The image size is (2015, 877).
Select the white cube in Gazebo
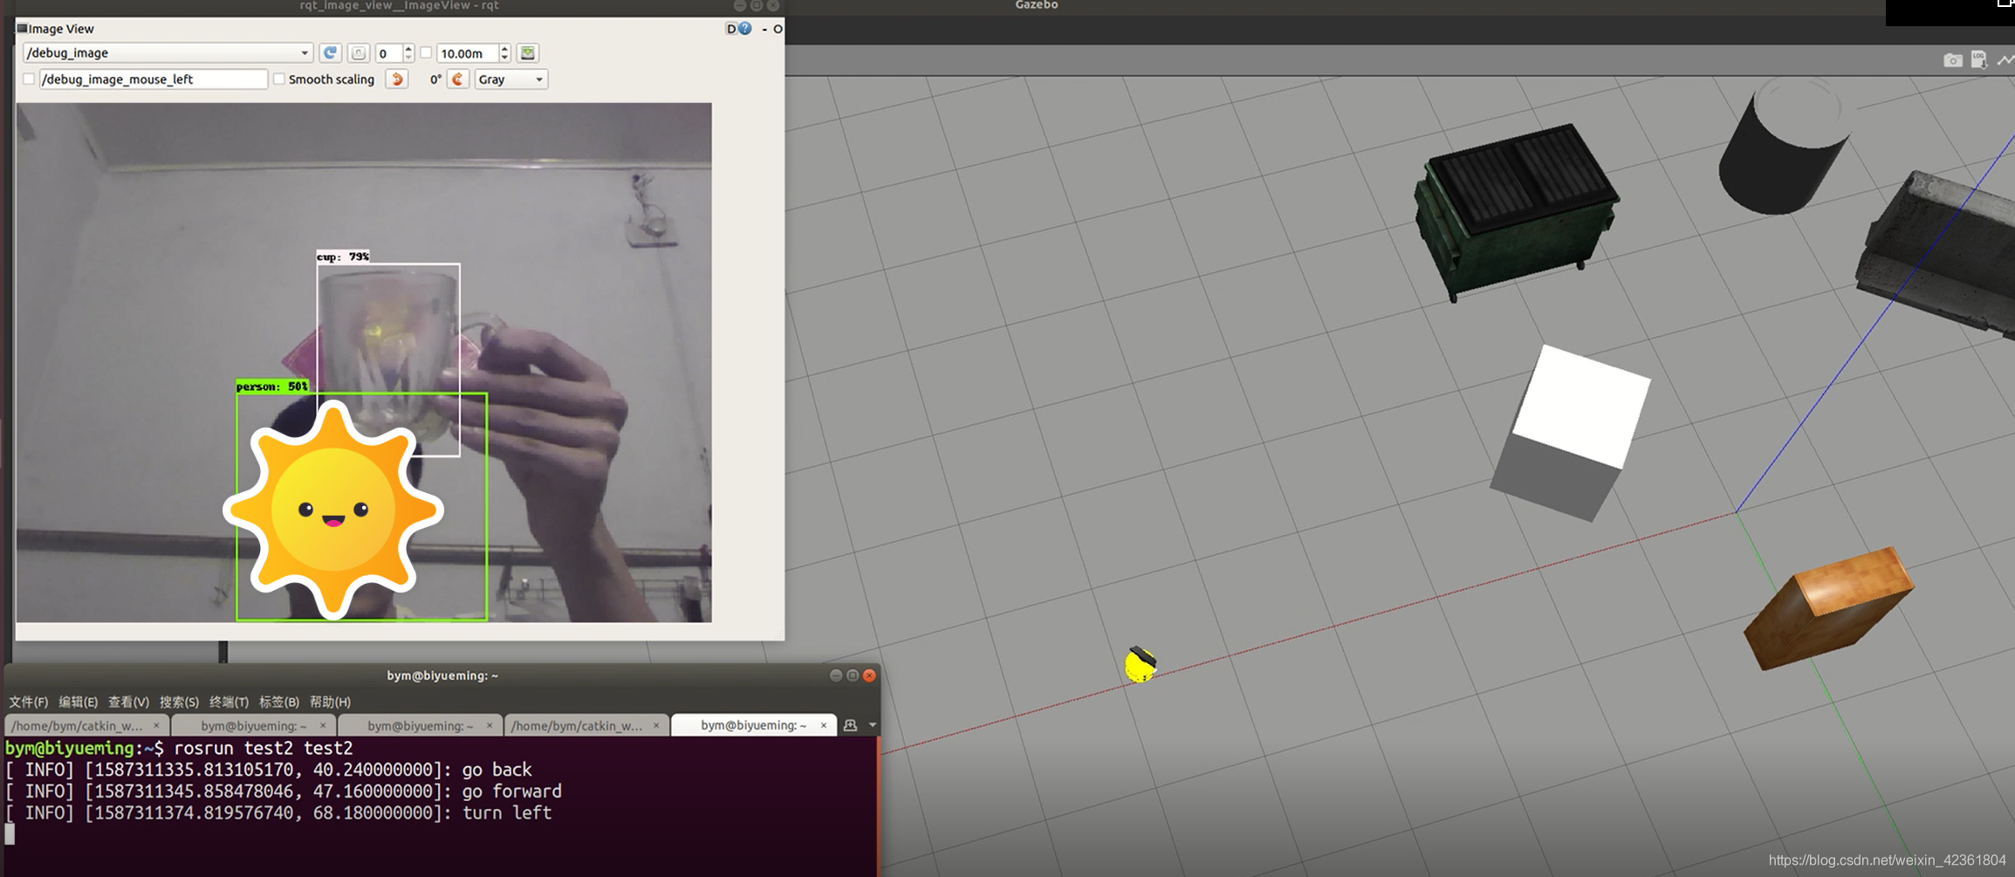pos(1573,432)
